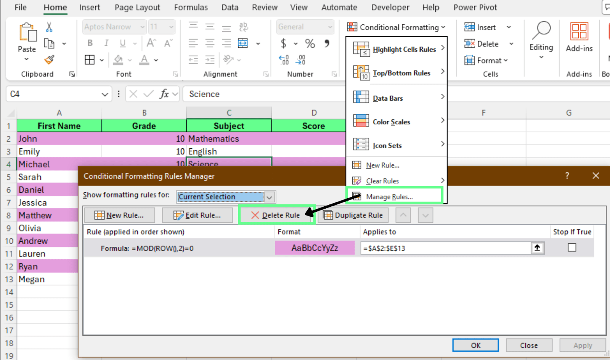Click the formula bar Cancel X icon

tap(133, 94)
